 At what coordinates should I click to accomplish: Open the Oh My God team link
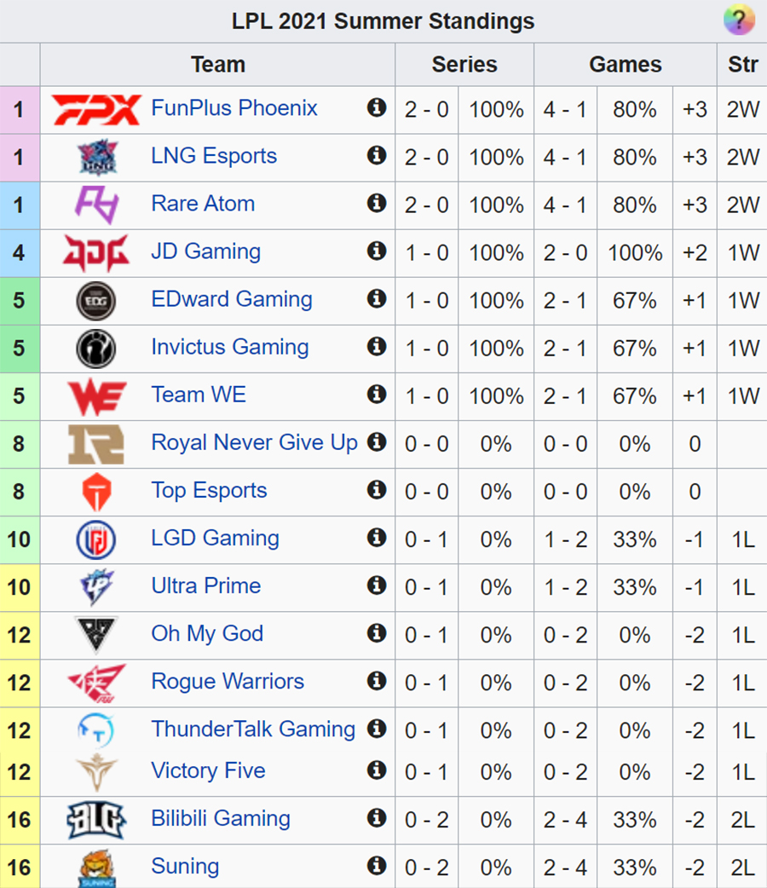(207, 634)
